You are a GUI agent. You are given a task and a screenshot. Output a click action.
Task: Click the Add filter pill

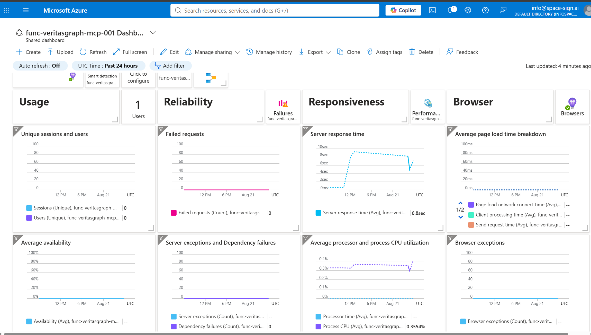pos(170,66)
